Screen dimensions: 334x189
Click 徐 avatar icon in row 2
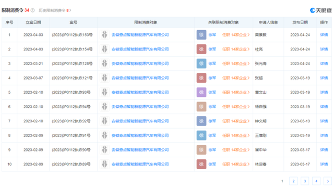201,49
